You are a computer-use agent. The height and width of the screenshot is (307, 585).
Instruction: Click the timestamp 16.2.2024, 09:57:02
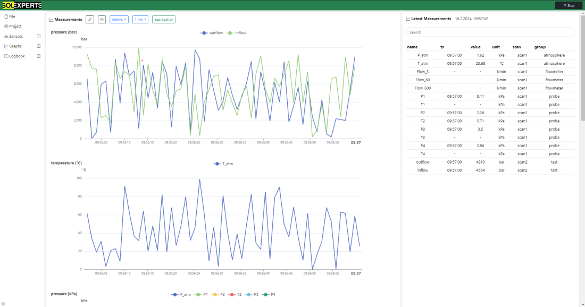coord(472,19)
